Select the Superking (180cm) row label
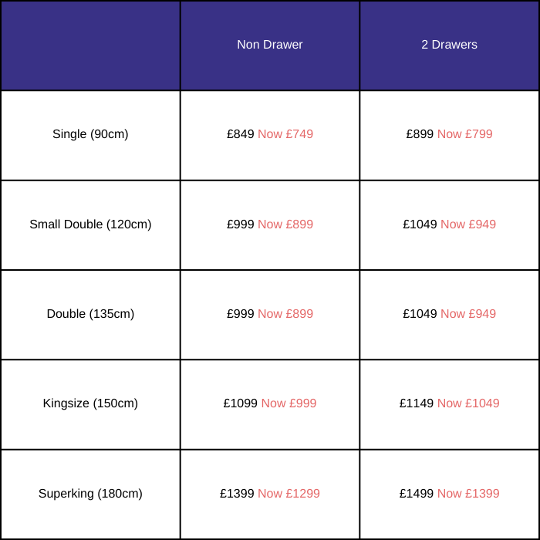This screenshot has width=540, height=540. click(90, 494)
